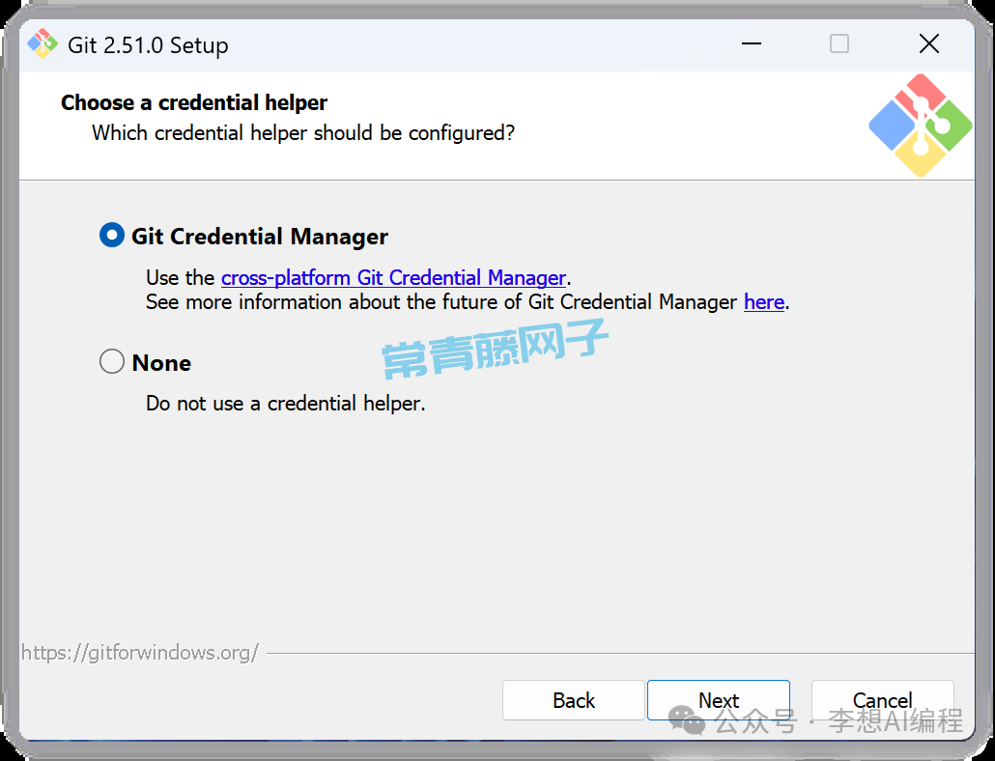Choose the None radio button
The height and width of the screenshot is (761, 995).
pos(112,362)
